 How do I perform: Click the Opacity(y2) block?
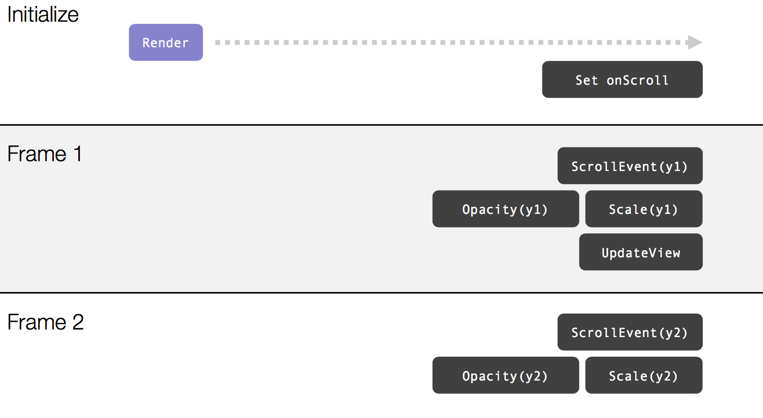coord(505,375)
